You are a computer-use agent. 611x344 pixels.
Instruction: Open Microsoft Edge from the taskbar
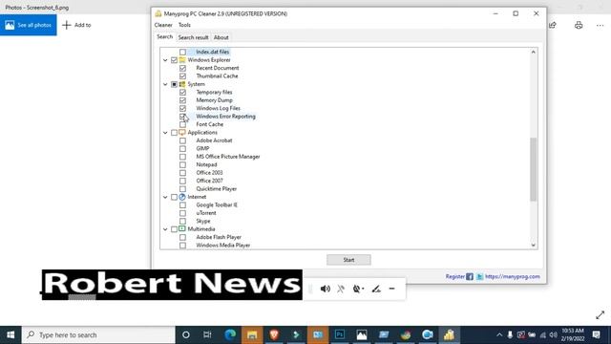(230, 334)
